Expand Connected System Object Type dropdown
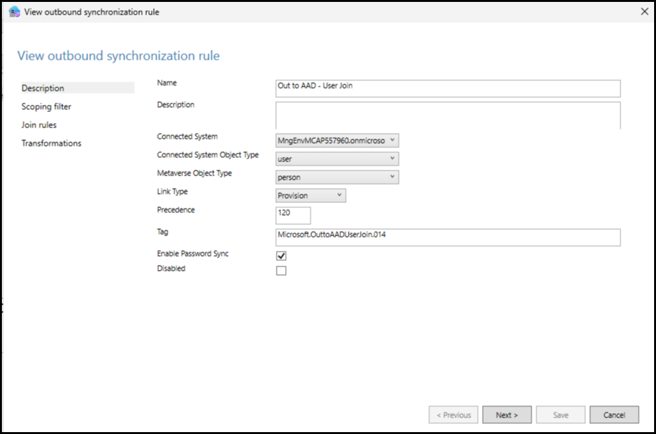656x434 pixels. (337, 159)
